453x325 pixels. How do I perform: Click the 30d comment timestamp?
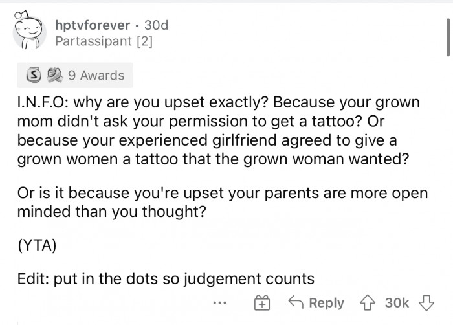click(155, 25)
